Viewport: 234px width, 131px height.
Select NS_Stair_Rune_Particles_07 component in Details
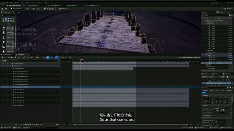[217, 83]
